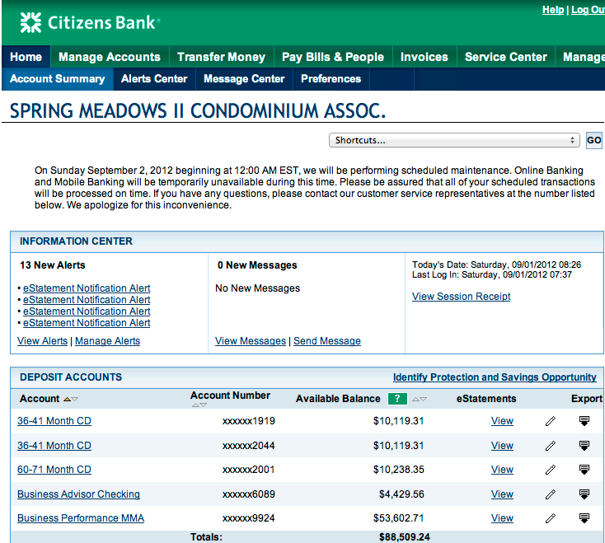Open last eStatement Notification Alert in list

pos(87,323)
